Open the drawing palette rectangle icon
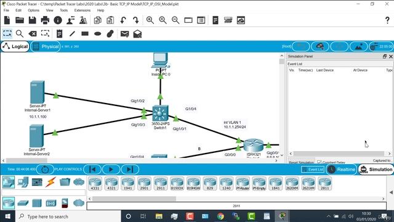Image resolution: width=394 pixels, height=222 pixels. click(x=188, y=20)
